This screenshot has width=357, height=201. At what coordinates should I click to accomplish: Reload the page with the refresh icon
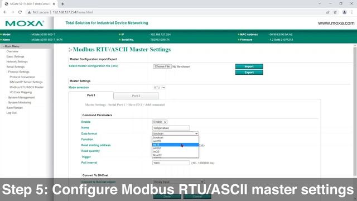coord(20,12)
